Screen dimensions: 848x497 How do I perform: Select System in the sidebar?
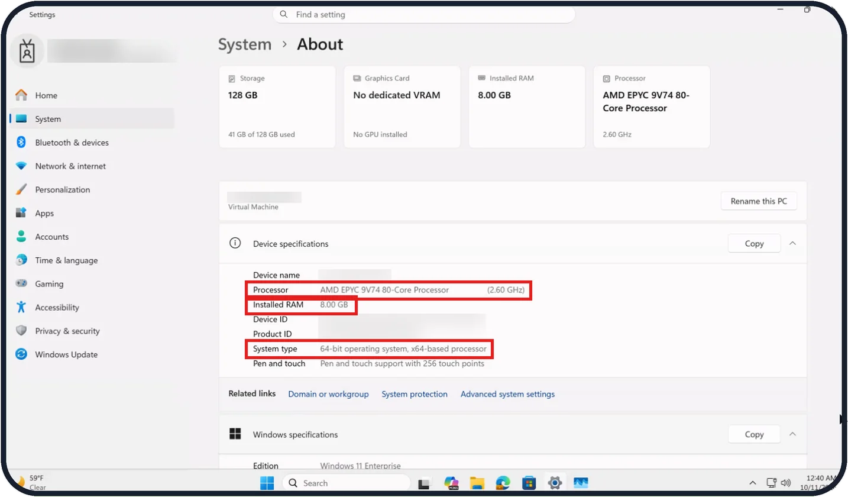point(92,119)
